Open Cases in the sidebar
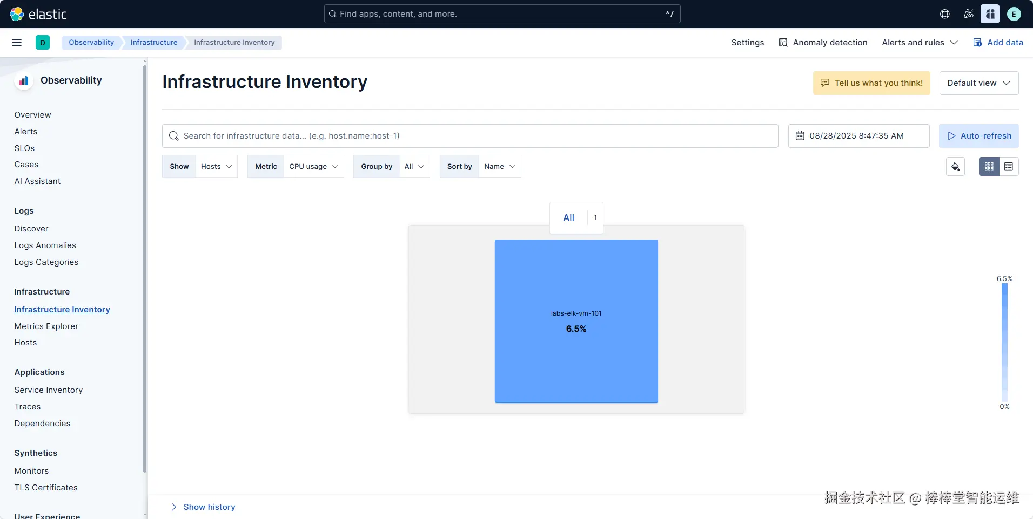 26,165
